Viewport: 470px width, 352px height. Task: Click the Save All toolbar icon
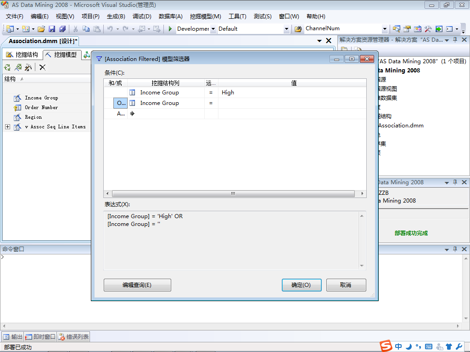click(62, 29)
